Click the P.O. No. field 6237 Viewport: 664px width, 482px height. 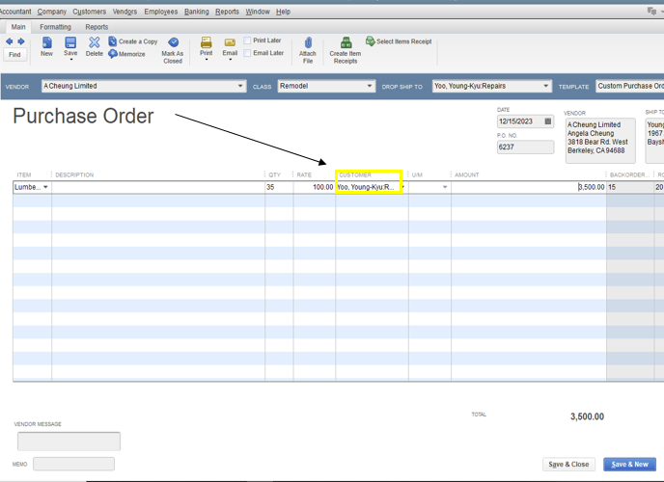pyautogui.click(x=525, y=147)
